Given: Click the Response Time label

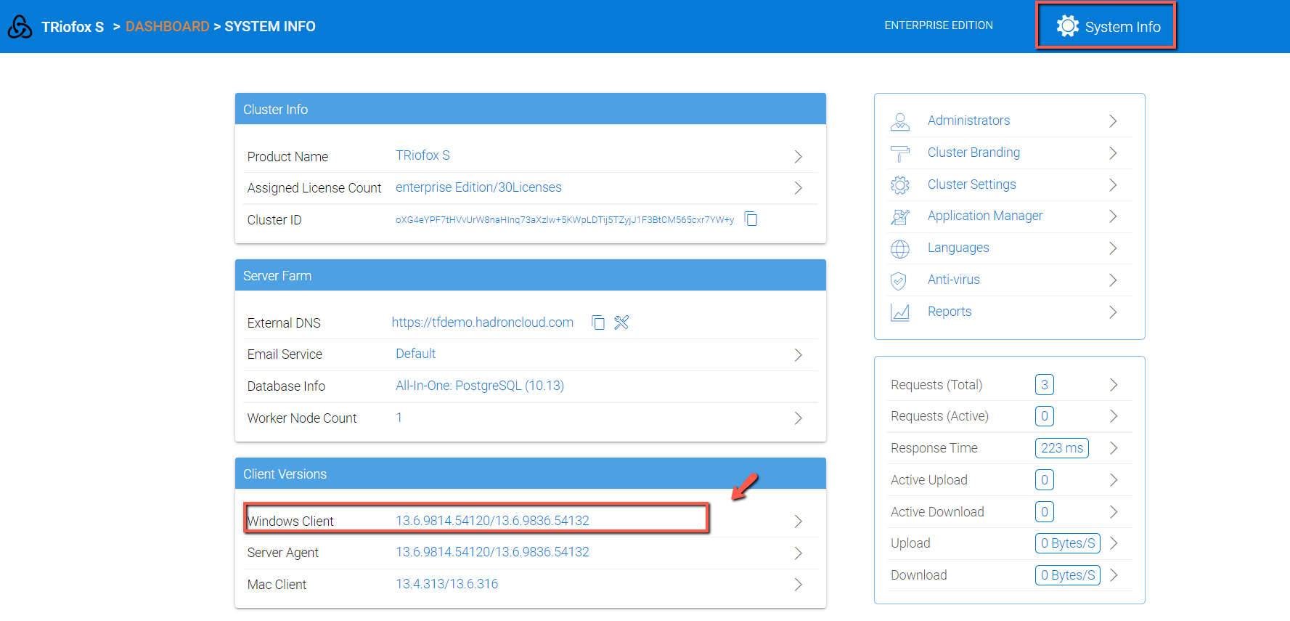Looking at the screenshot, I should (934, 448).
